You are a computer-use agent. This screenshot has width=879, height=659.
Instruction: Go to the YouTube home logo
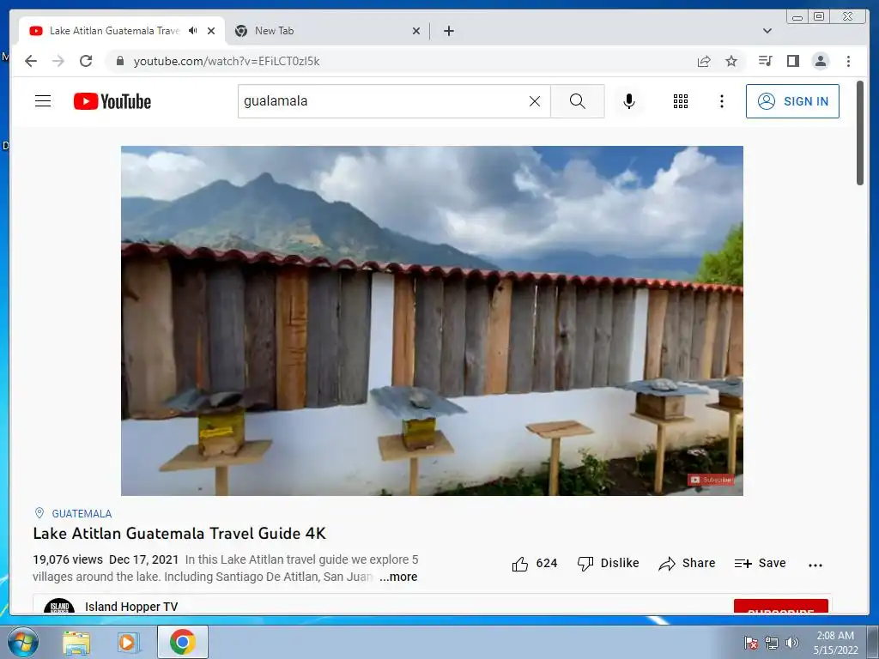pos(112,101)
